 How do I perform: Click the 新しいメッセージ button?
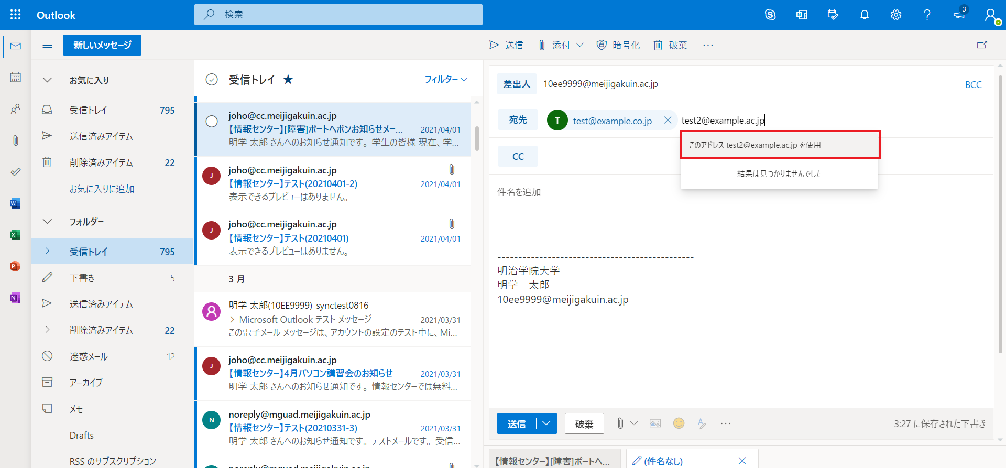102,45
